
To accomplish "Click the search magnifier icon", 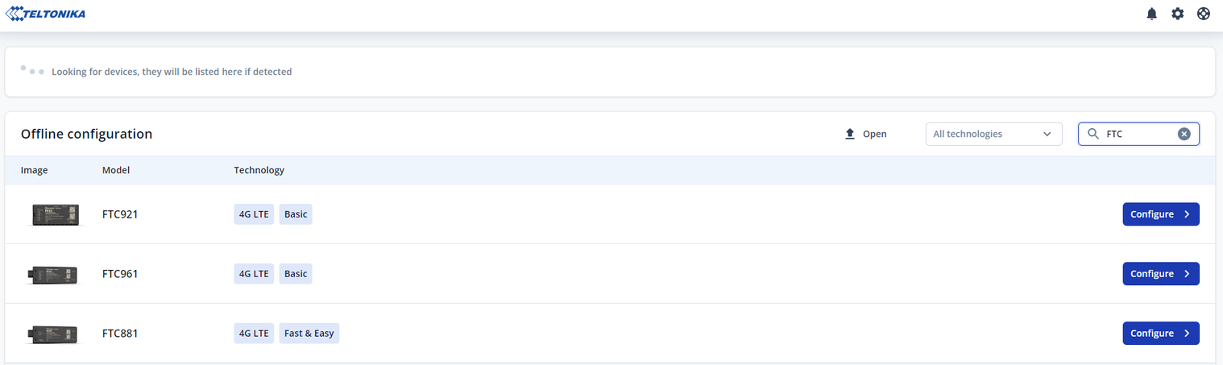I will tap(1093, 134).
